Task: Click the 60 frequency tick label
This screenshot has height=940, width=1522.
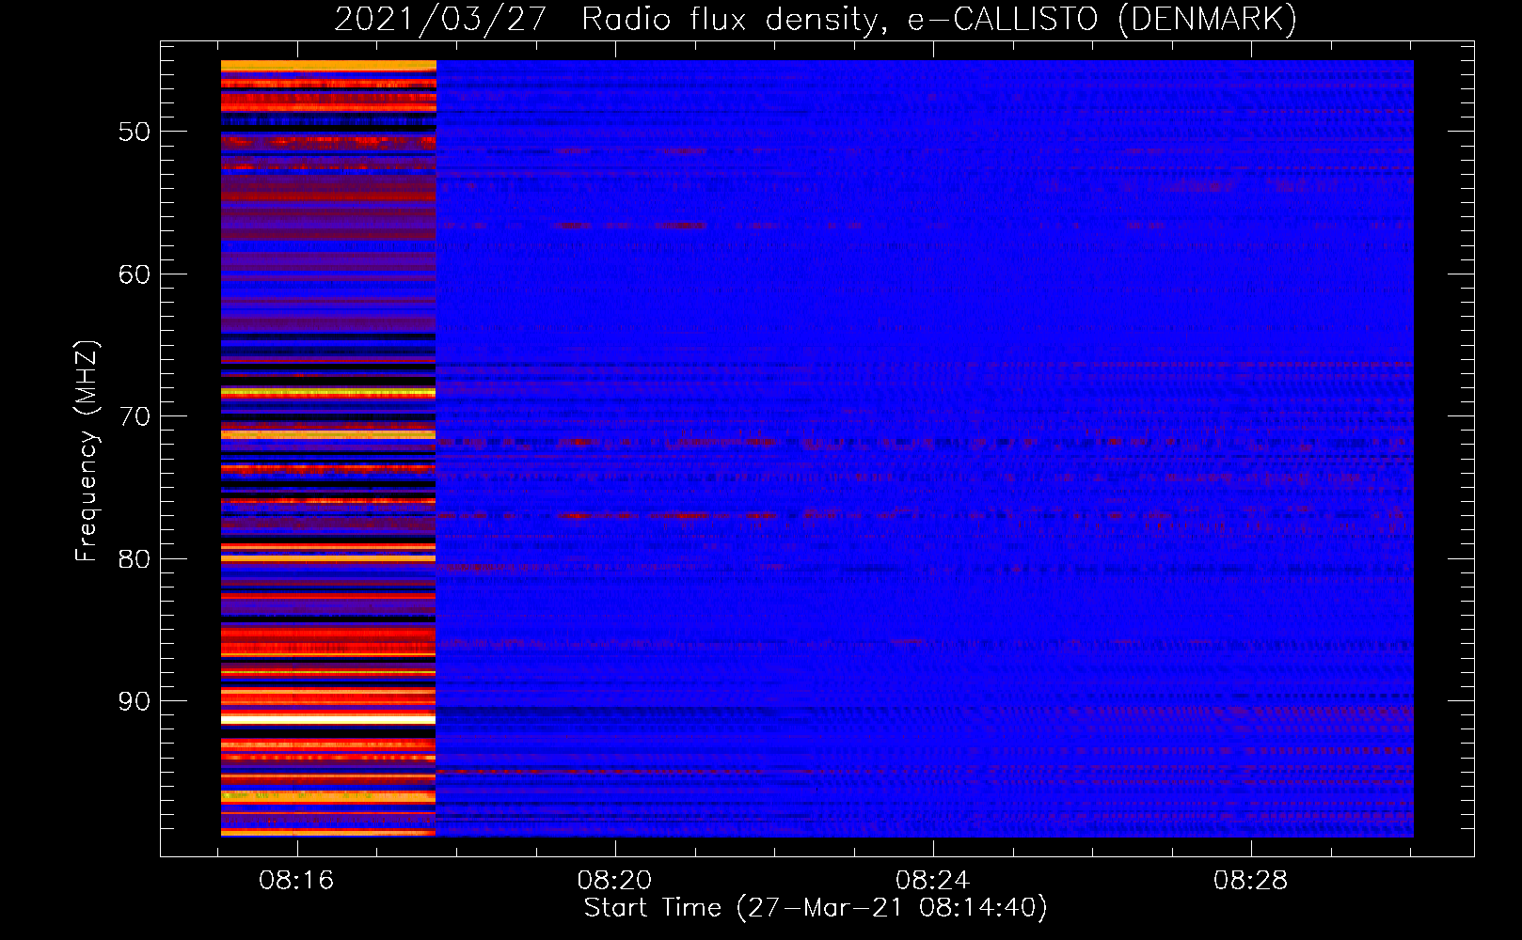Action: (x=135, y=274)
